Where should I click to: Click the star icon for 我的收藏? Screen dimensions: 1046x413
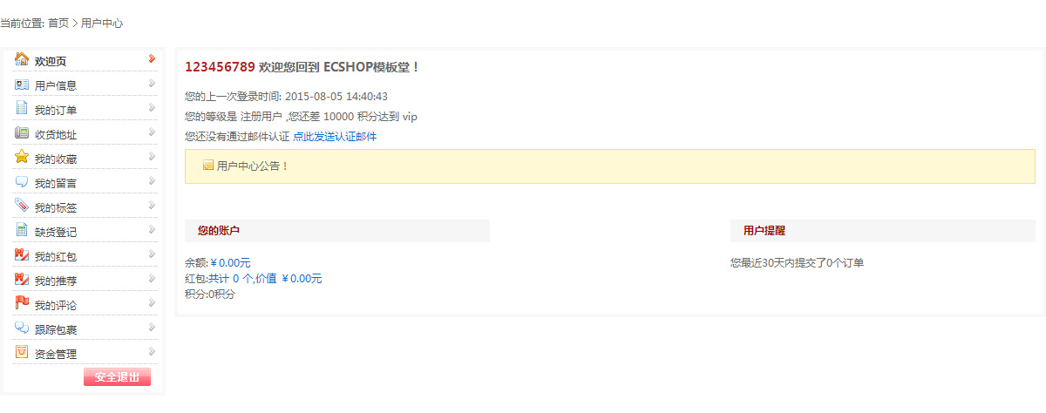click(22, 157)
